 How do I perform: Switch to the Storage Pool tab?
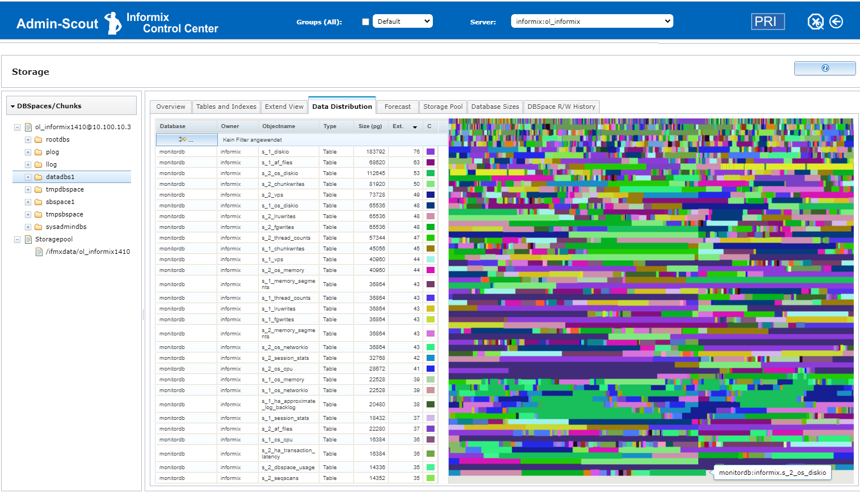tap(442, 107)
